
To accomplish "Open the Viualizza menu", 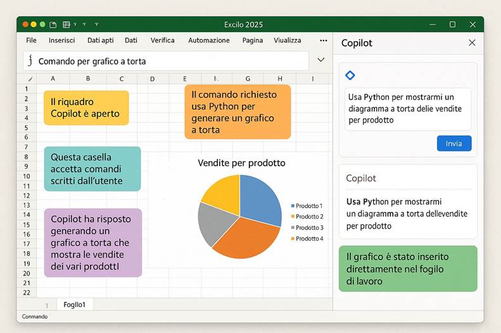I will (x=288, y=40).
